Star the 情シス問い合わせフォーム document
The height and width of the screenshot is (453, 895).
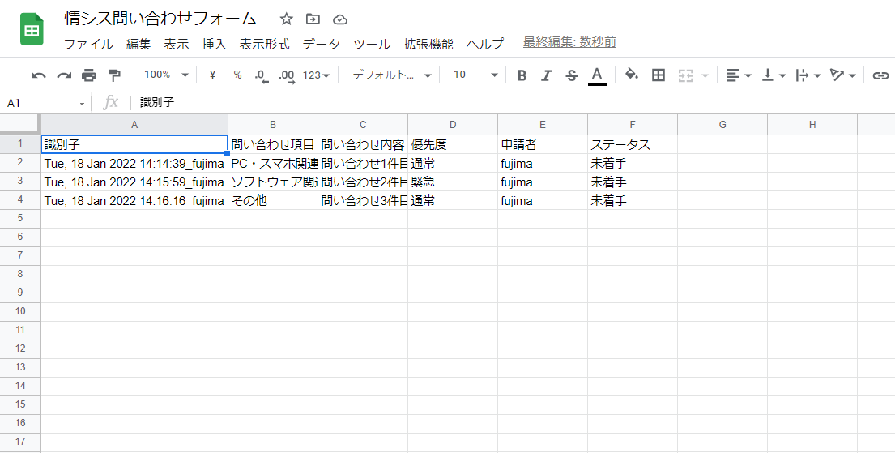286,19
